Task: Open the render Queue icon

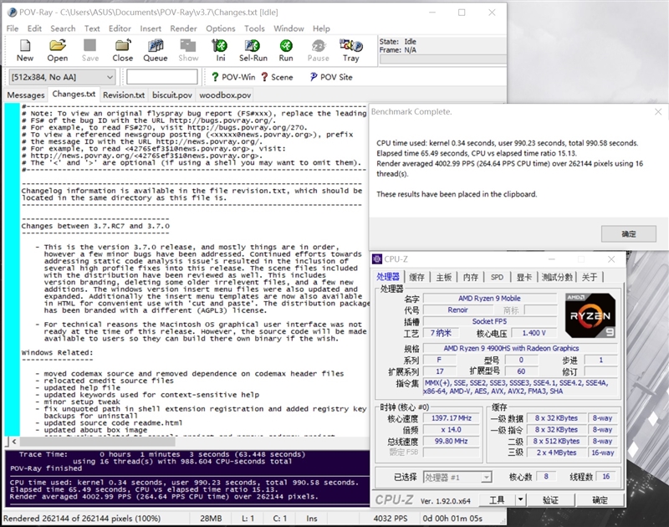Action: 155,50
